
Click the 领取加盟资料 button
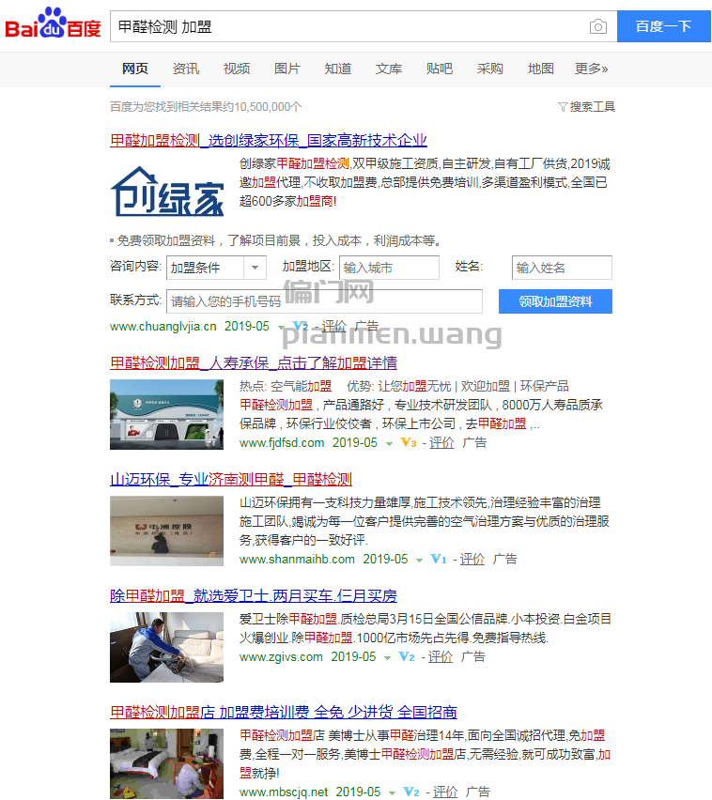click(555, 301)
